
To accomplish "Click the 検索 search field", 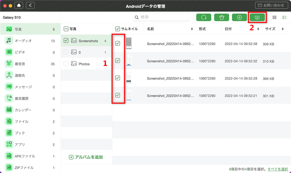I will pos(161,17).
